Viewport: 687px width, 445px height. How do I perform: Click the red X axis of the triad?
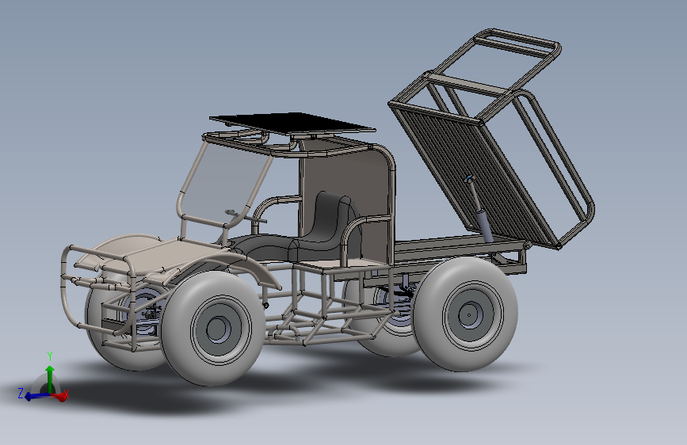click(60, 397)
